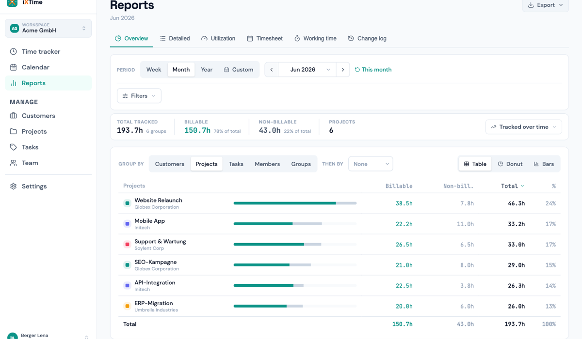Open the Time tracker clock icon
Image resolution: width=582 pixels, height=339 pixels.
tap(14, 51)
